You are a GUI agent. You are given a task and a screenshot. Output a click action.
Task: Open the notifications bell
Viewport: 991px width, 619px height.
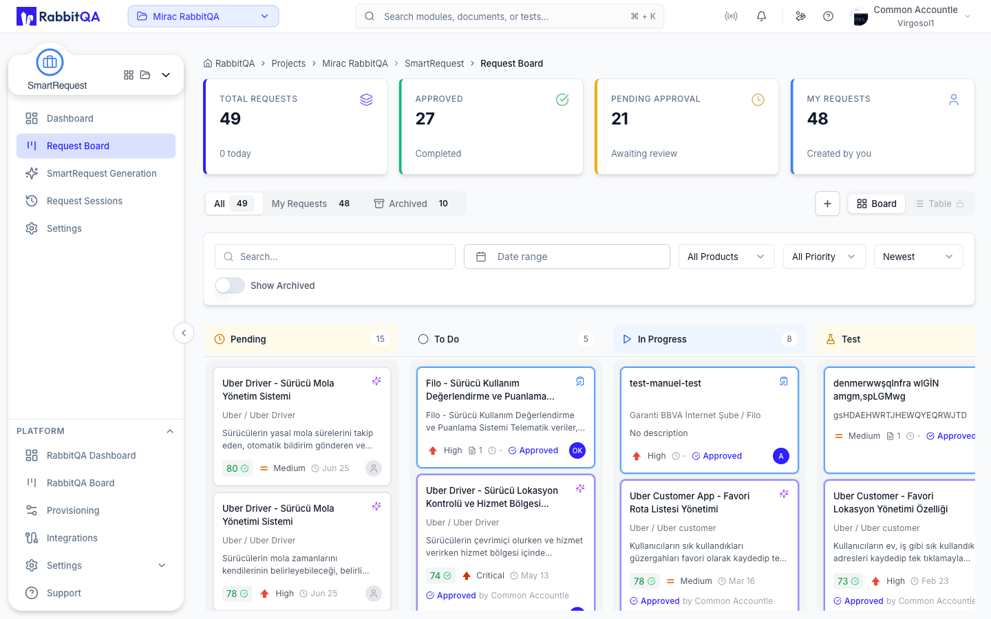point(761,17)
